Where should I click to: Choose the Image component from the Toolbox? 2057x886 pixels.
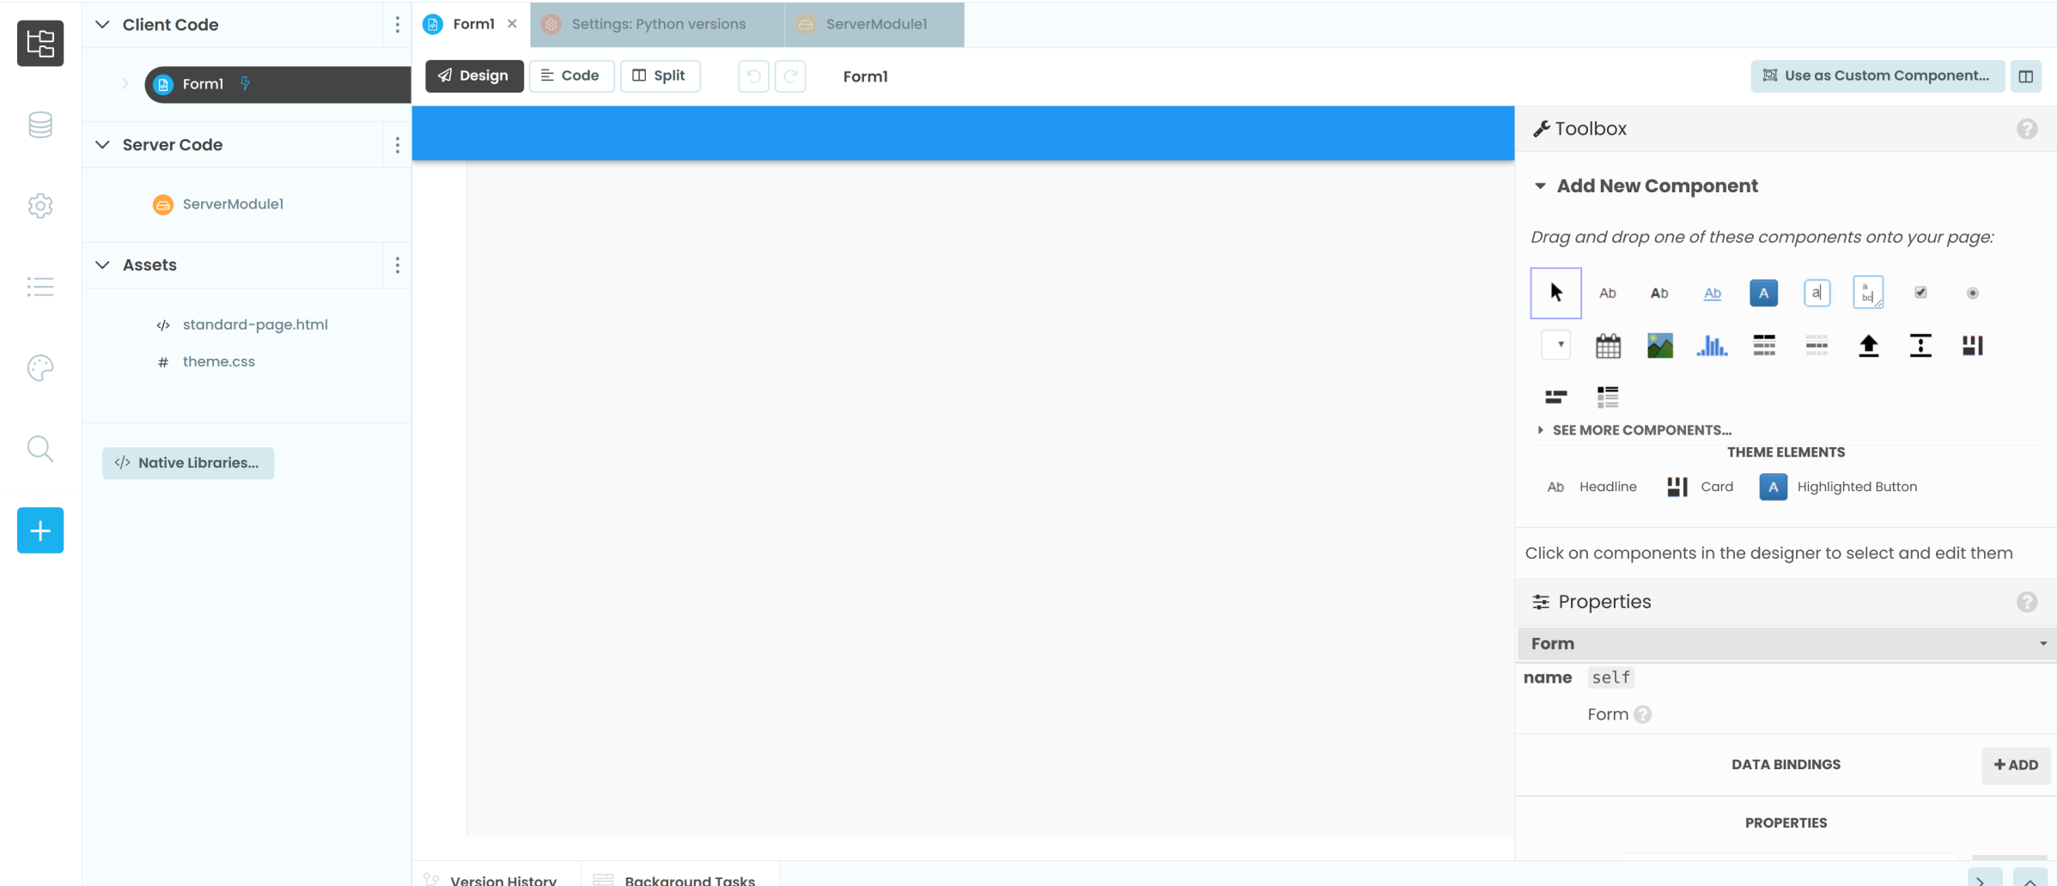tap(1659, 345)
